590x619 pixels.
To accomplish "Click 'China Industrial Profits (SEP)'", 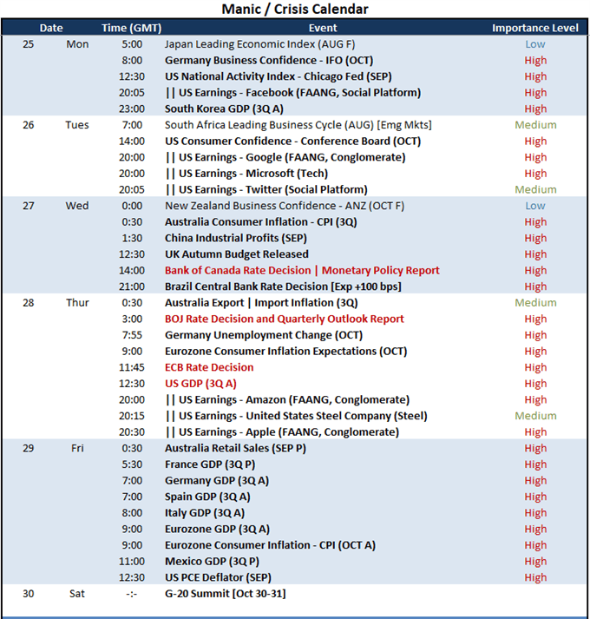I will coord(236,239).
